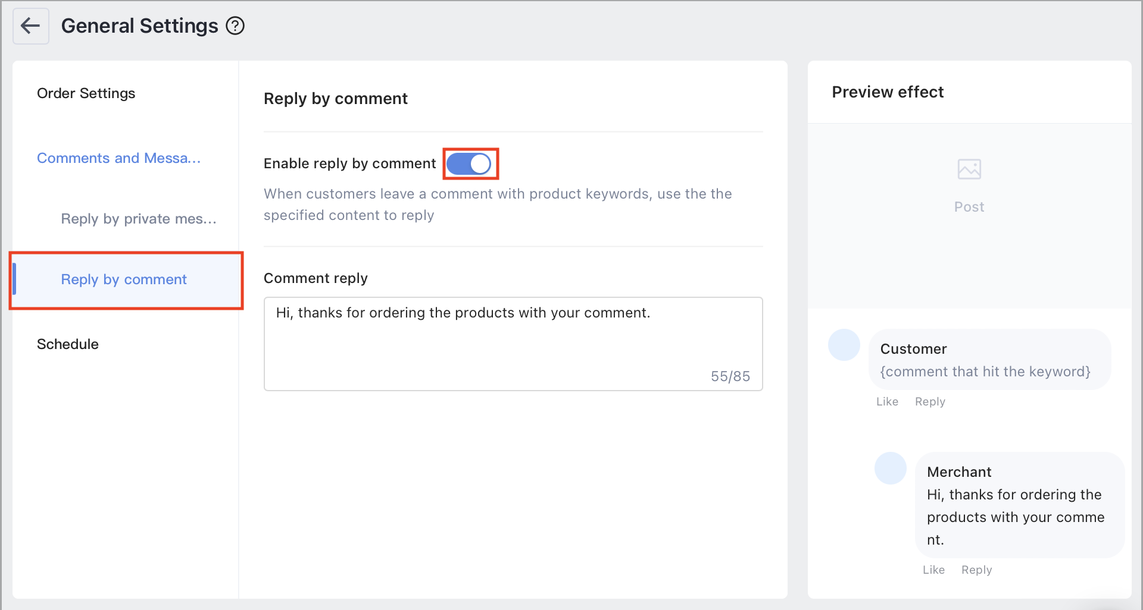The height and width of the screenshot is (610, 1143).
Task: Select Reply by comment menu item
Action: 126,279
